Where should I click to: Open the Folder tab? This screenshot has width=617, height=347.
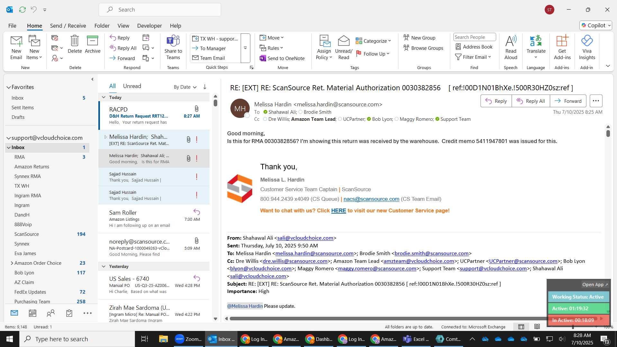point(102,25)
